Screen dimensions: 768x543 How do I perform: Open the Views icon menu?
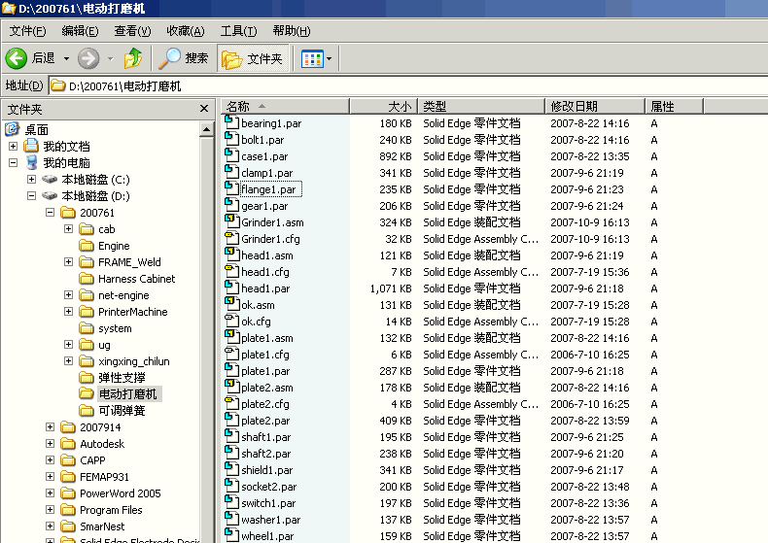312,58
